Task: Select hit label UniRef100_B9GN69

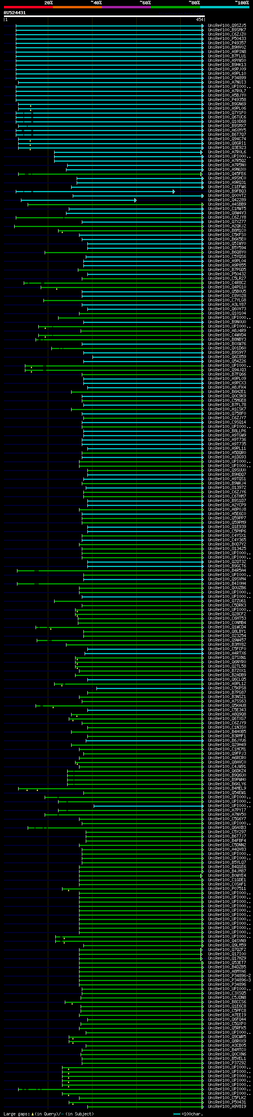Action: pyautogui.click(x=227, y=104)
